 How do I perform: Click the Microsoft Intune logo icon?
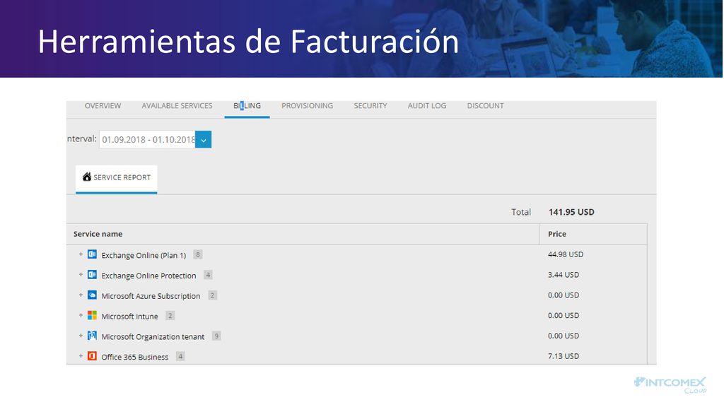[x=93, y=315]
